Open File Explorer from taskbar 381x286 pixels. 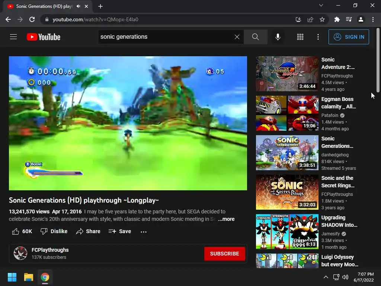point(28,277)
